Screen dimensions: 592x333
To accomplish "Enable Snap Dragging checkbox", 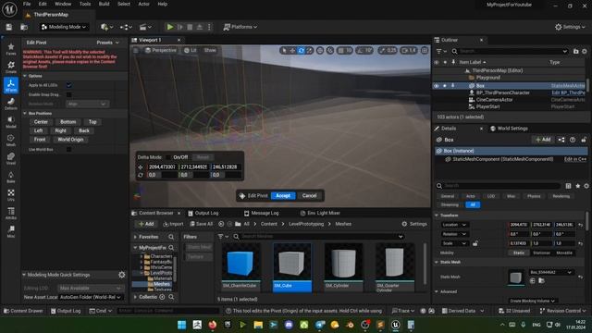I will [68, 94].
